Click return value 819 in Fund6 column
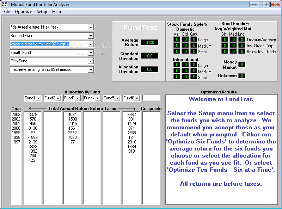Viewport: 282px width, 209px height. click(x=131, y=151)
